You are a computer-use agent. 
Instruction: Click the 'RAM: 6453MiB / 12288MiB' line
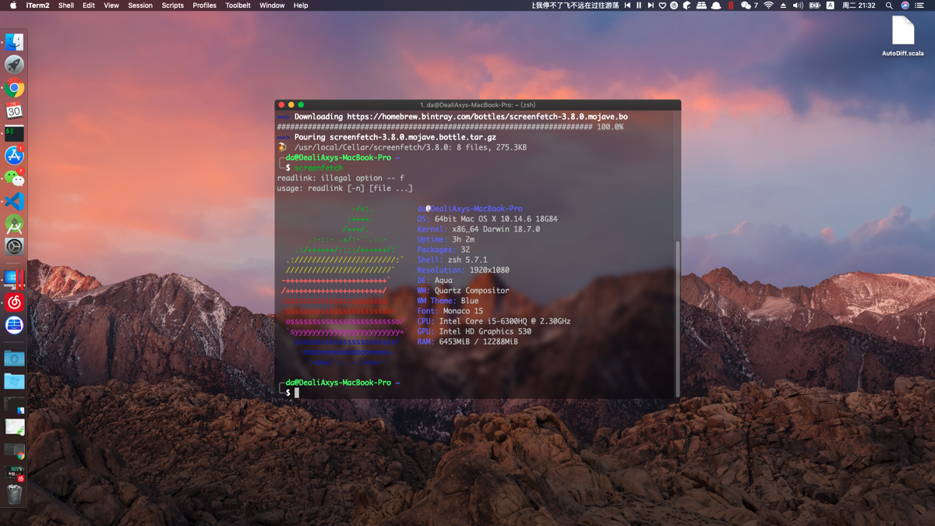467,341
